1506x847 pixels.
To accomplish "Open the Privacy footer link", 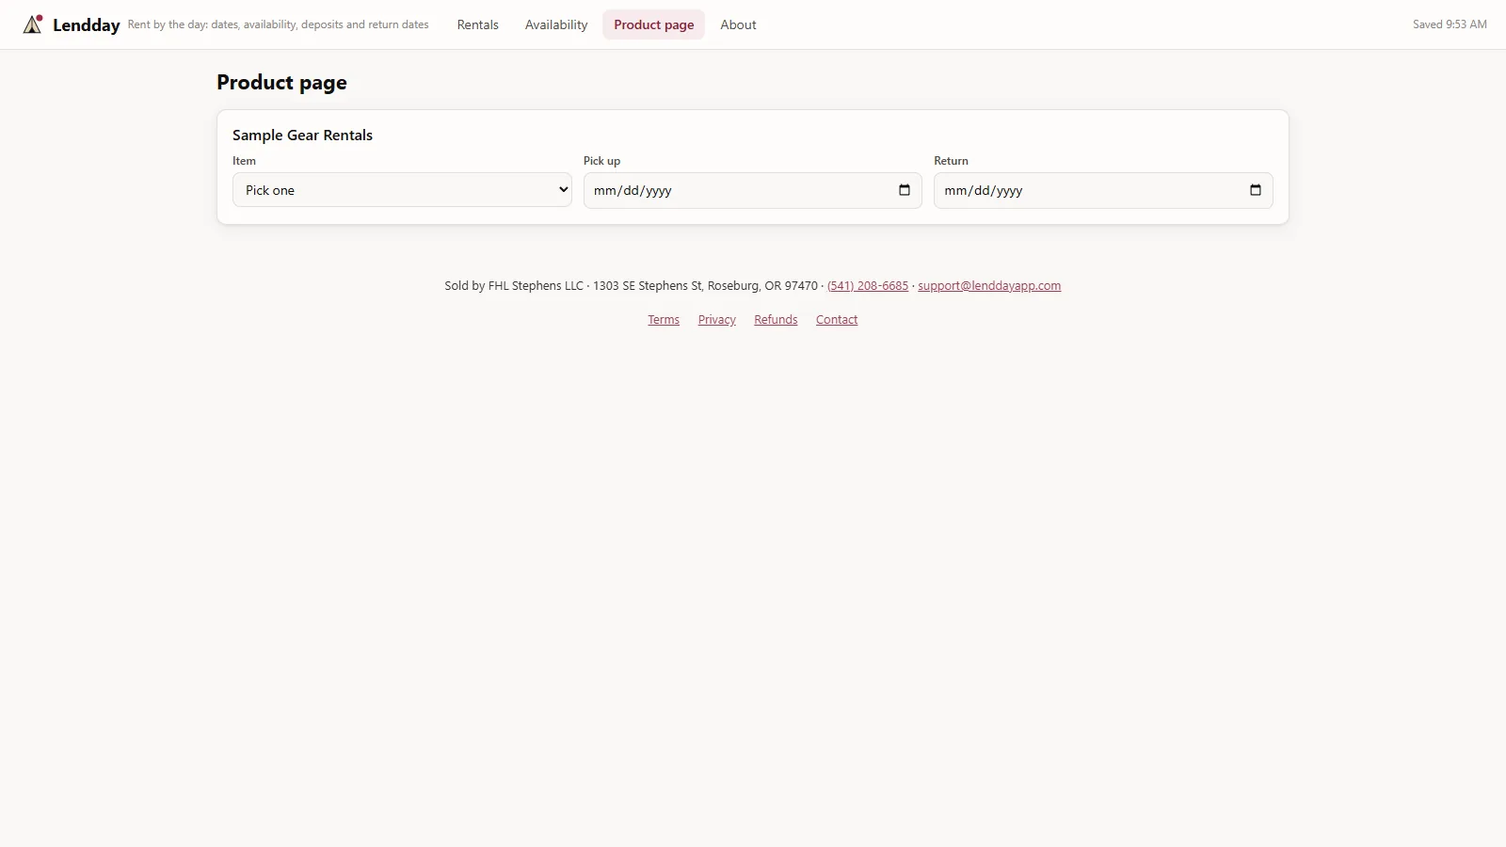I will click(717, 320).
